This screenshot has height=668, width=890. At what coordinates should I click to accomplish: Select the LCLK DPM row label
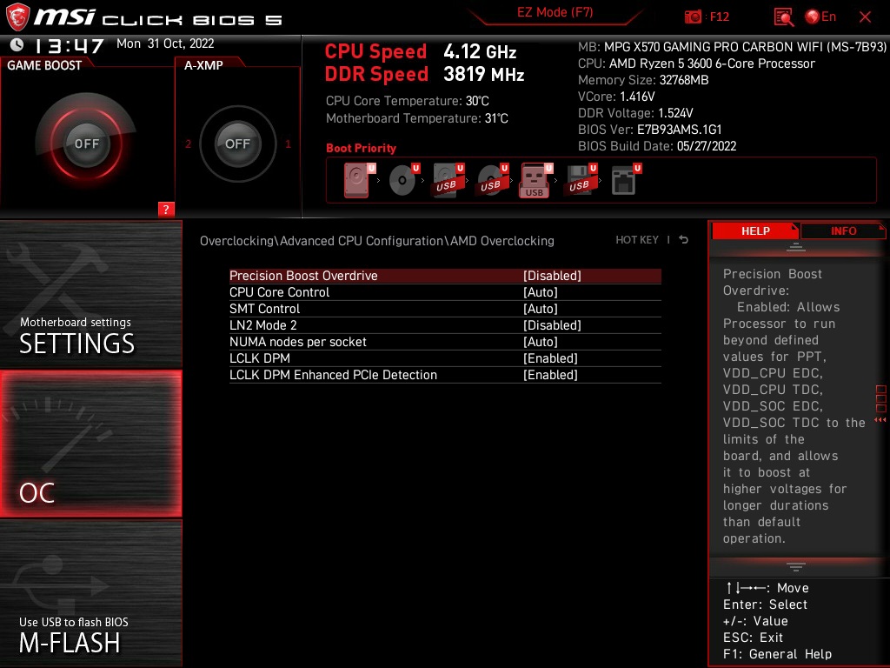coord(259,357)
